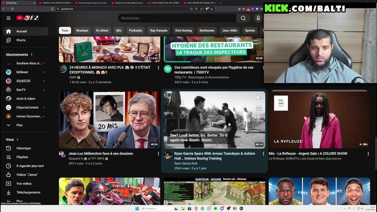Viewport: 377px width, 212px height.
Task: Select the En direct filter chip
Action: [102, 31]
